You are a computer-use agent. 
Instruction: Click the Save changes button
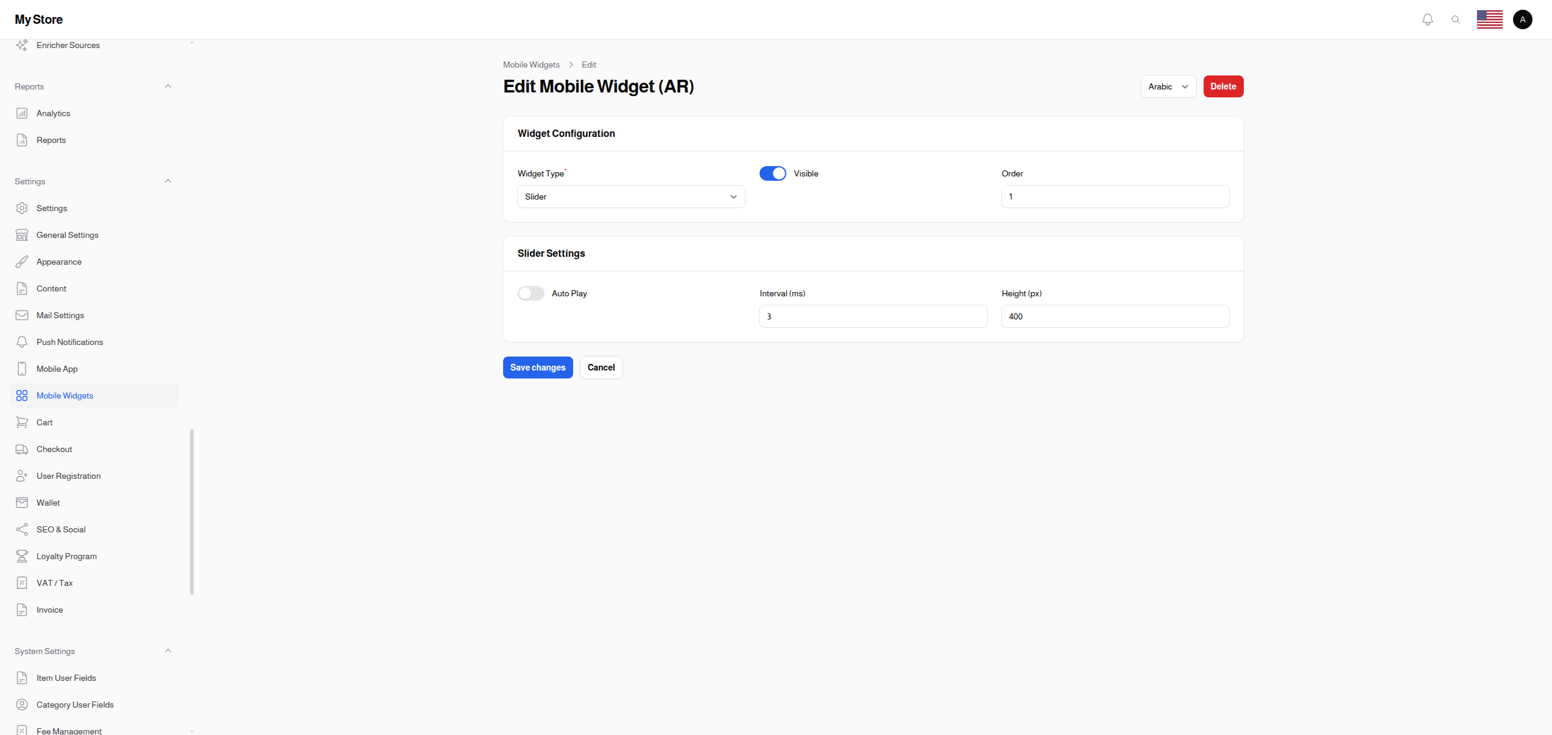[537, 367]
